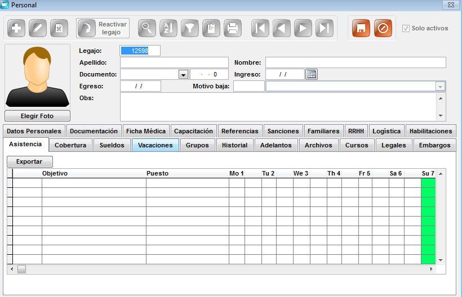Click grid vertical scroll down arrow

(x=441, y=260)
